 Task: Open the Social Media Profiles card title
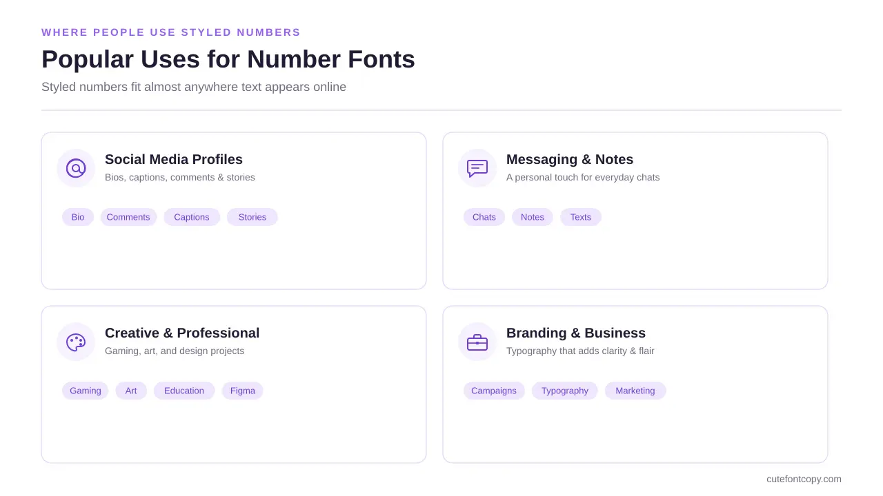coord(174,159)
